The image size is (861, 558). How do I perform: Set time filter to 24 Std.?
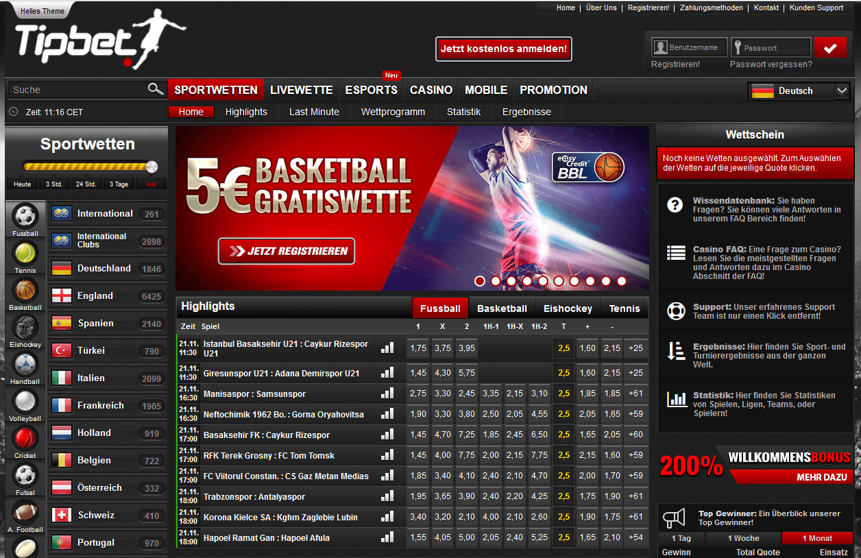86,184
